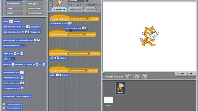Click palette изменить у на 10 block
Image resolution: width=198 pixels, height=111 pixels.
[x=14, y=83]
